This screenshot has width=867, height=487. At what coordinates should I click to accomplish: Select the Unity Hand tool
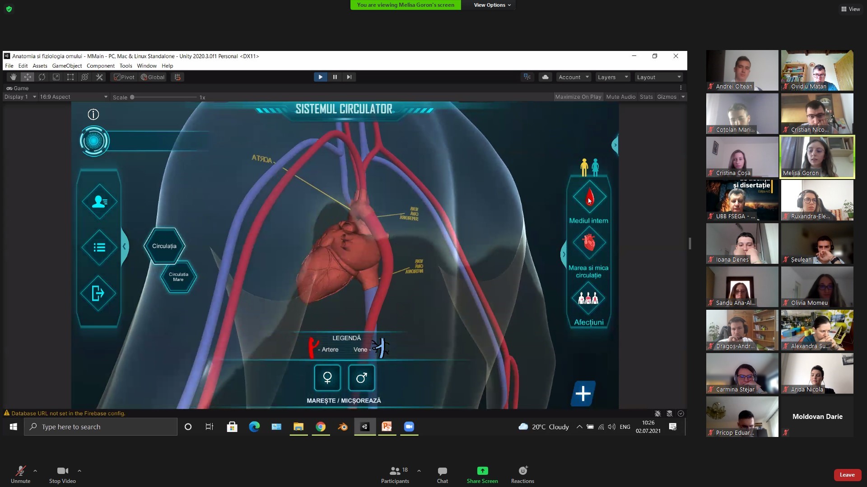click(x=14, y=77)
